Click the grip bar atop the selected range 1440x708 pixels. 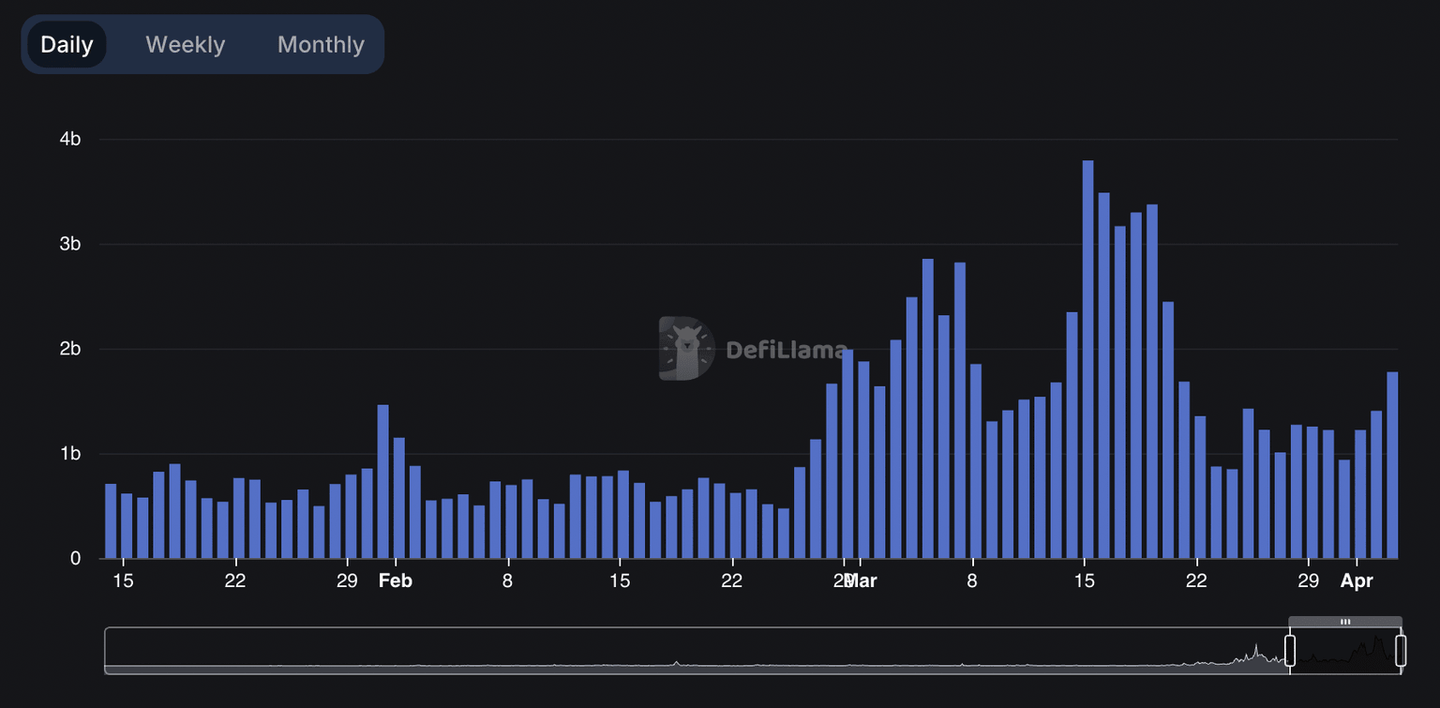pyautogui.click(x=1345, y=622)
